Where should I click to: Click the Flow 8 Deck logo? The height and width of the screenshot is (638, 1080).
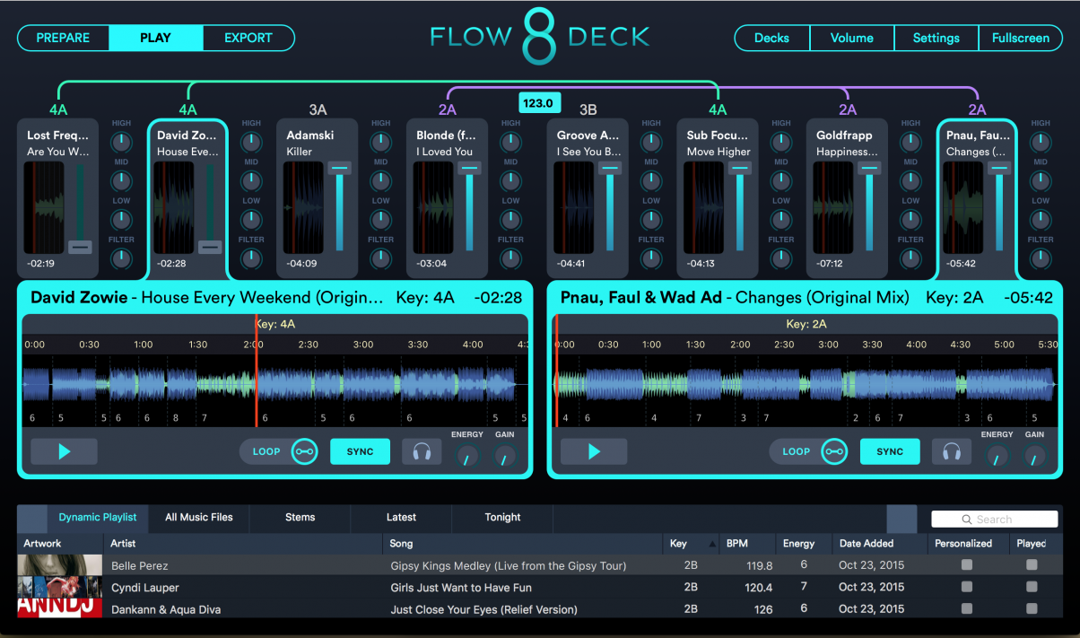[x=540, y=37]
